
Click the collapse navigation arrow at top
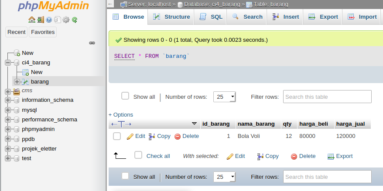110,4
